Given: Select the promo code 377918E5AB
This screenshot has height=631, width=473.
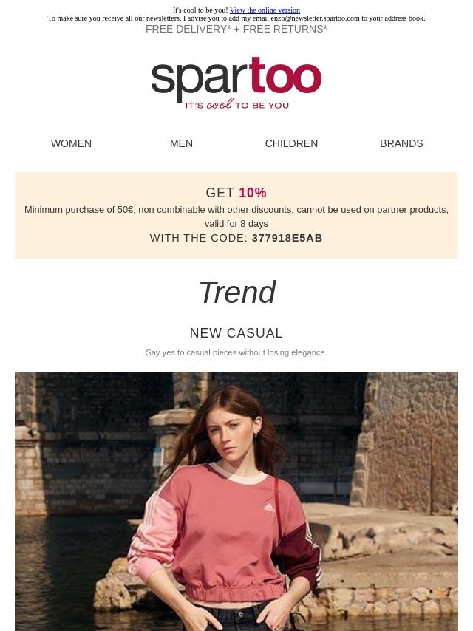Looking at the screenshot, I should tap(287, 238).
